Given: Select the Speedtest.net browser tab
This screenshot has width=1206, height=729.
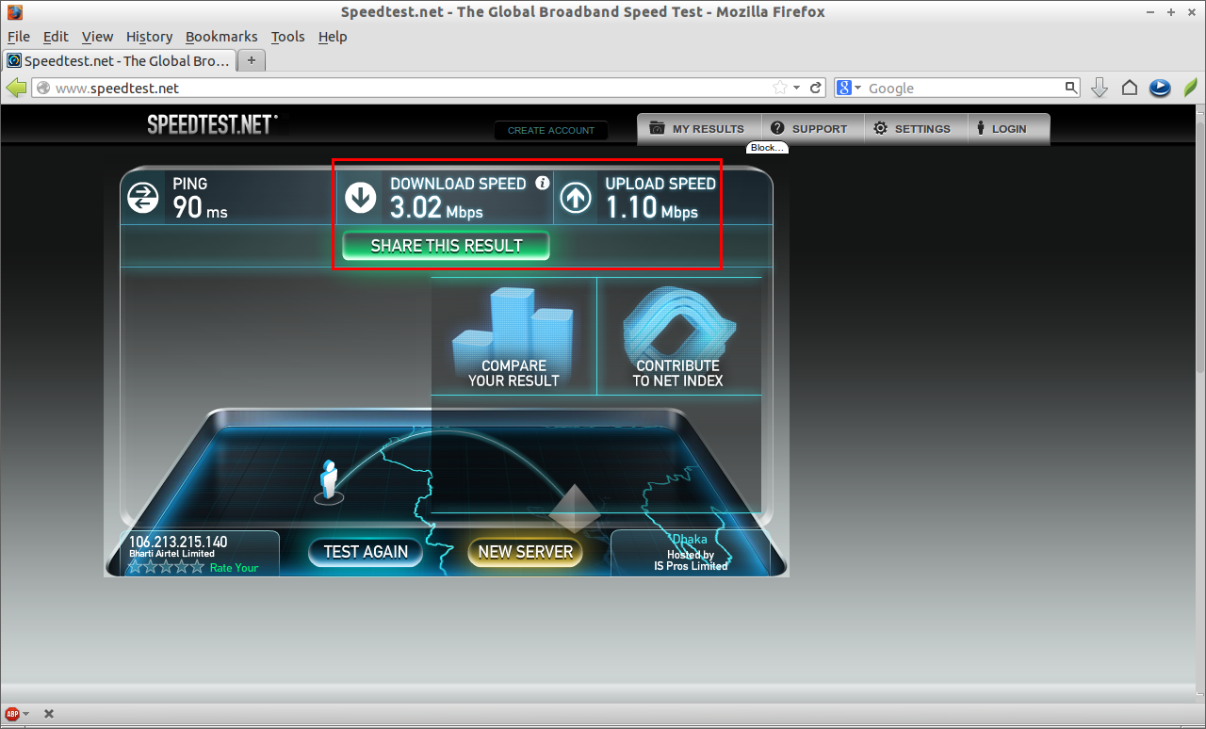Looking at the screenshot, I should pyautogui.click(x=119, y=60).
